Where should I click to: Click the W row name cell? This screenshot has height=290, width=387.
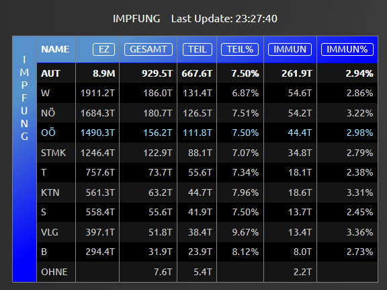(x=45, y=94)
